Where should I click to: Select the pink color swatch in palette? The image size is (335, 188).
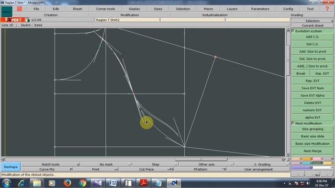(318, 159)
